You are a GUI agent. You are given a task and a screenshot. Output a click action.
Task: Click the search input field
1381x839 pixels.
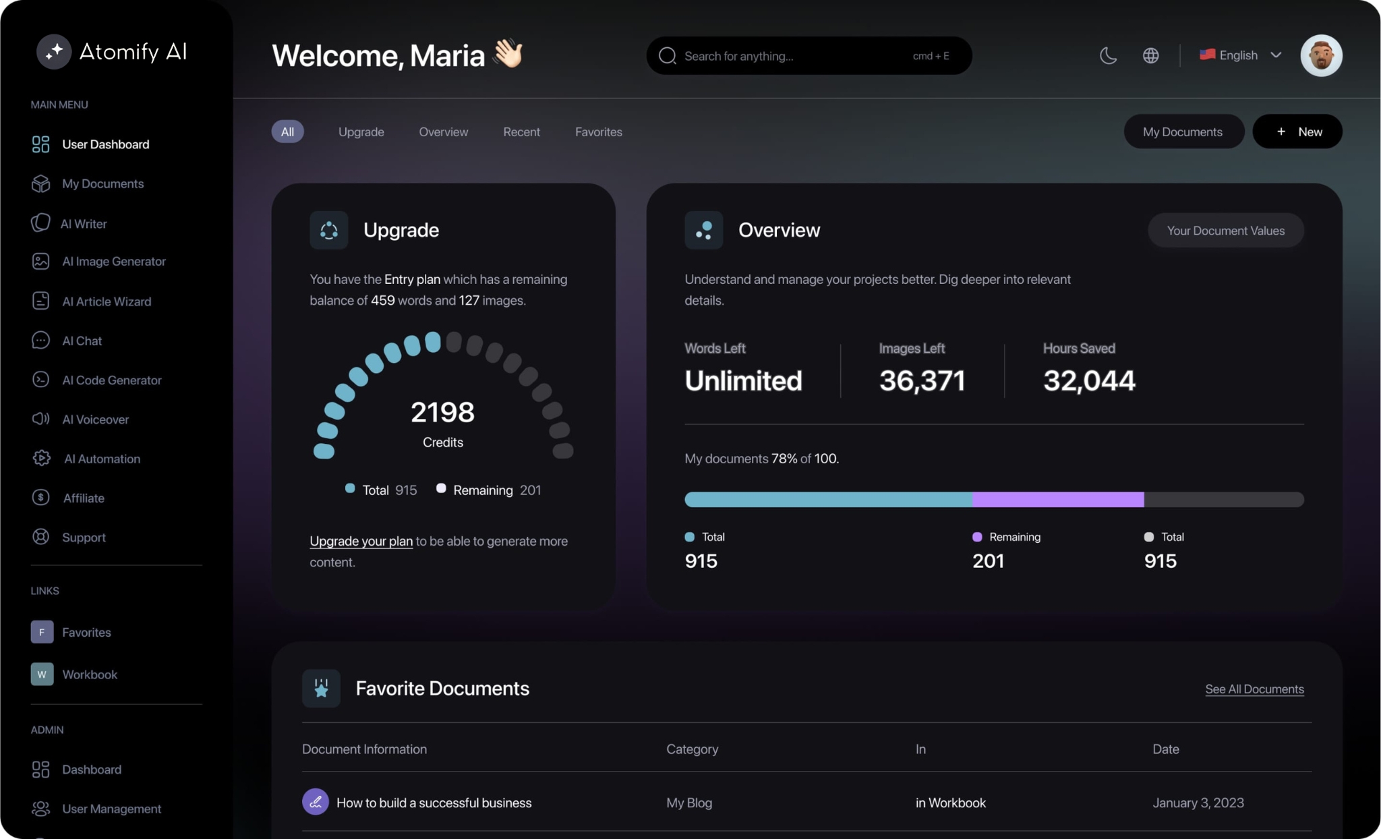[x=809, y=54]
